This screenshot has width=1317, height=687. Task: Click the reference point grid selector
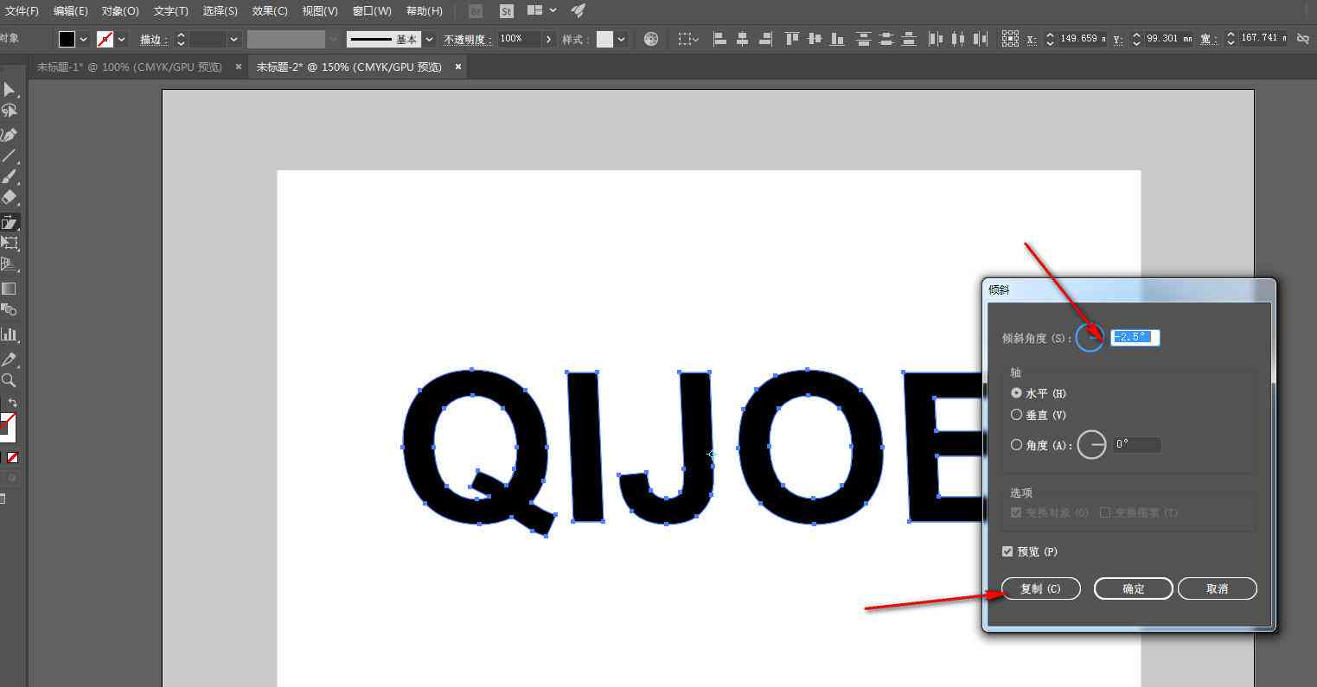click(1009, 39)
